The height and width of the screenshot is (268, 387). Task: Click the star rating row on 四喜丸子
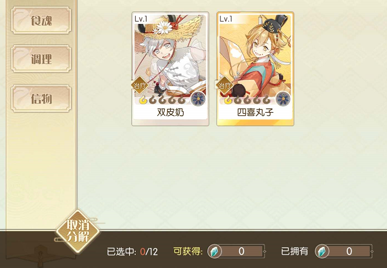point(247,100)
